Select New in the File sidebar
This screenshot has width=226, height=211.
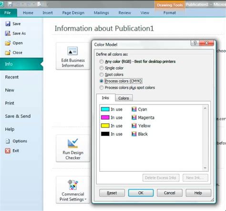click(x=10, y=90)
